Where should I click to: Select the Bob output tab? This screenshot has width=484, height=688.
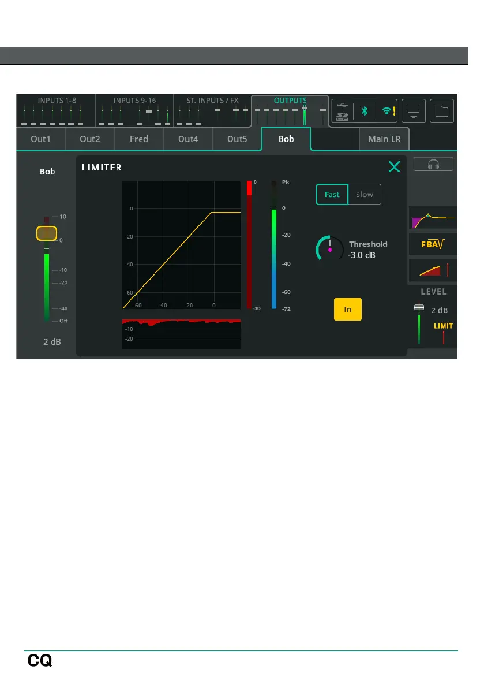(x=286, y=139)
